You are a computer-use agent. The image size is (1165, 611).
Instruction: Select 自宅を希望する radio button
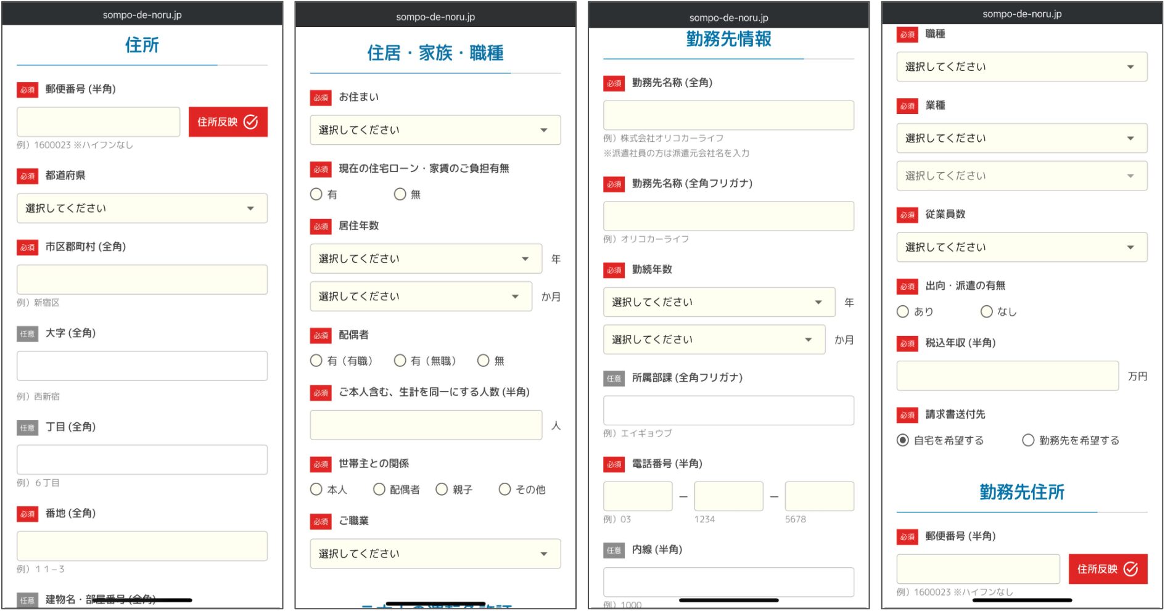[903, 440]
